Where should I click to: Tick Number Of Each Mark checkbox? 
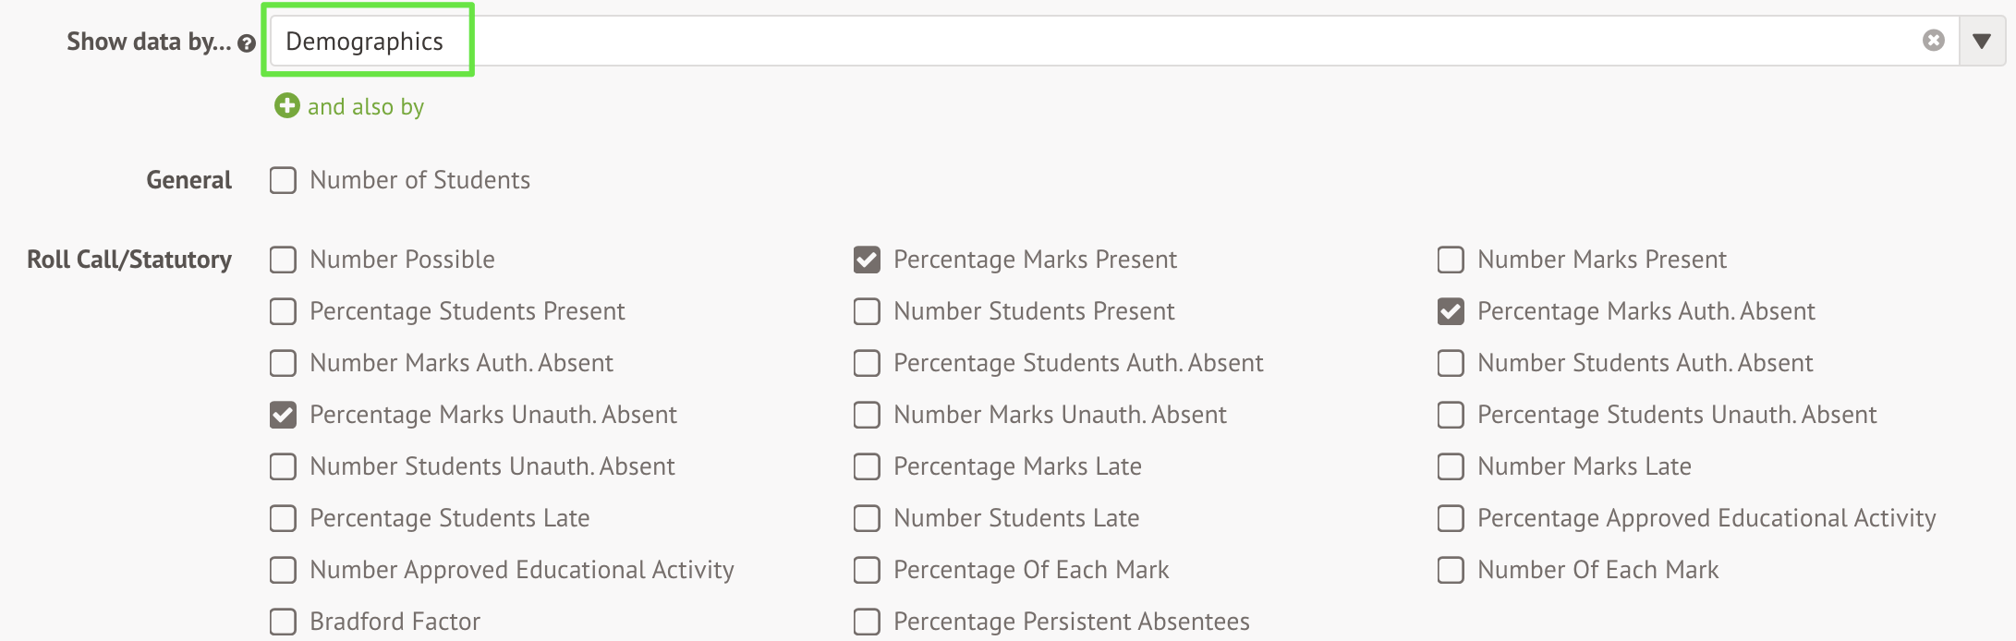pos(1451,570)
